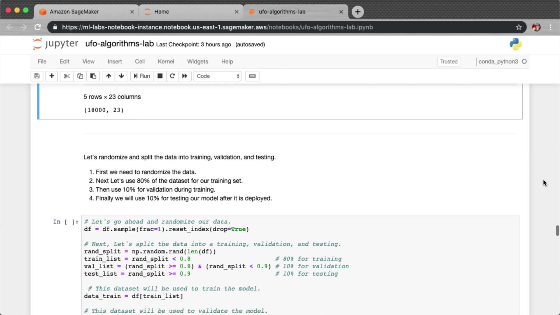Open the command palette keyboard icon
Screen dimensions: 560x315
[252, 76]
